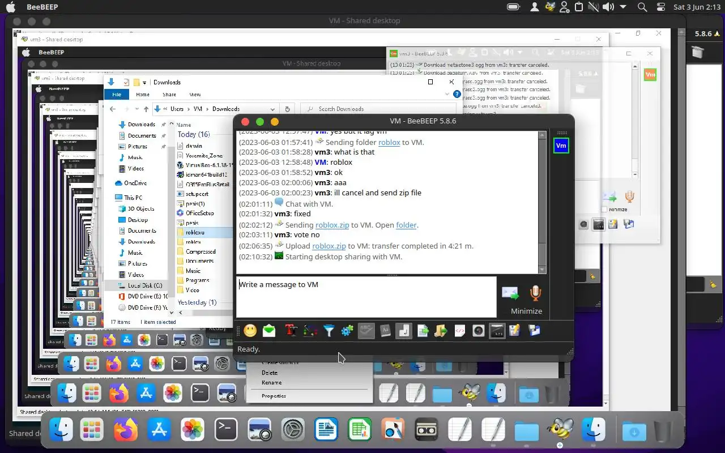Click the BeeBEEP chat vertical scrollbar
The image size is (725, 453).
542,203
